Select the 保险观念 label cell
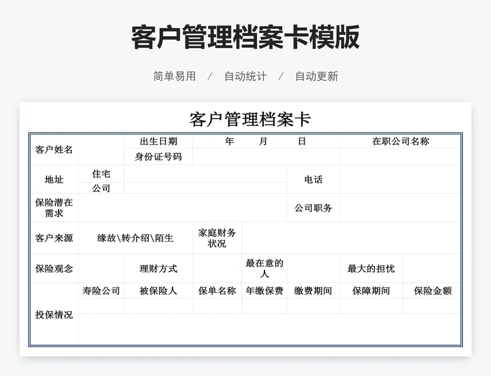Viewport: 491px width, 376px height. [x=54, y=268]
